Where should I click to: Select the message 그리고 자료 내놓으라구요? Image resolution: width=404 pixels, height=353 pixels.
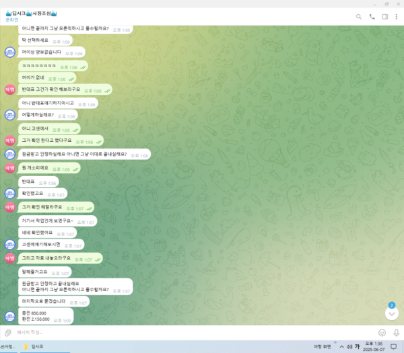60,258
